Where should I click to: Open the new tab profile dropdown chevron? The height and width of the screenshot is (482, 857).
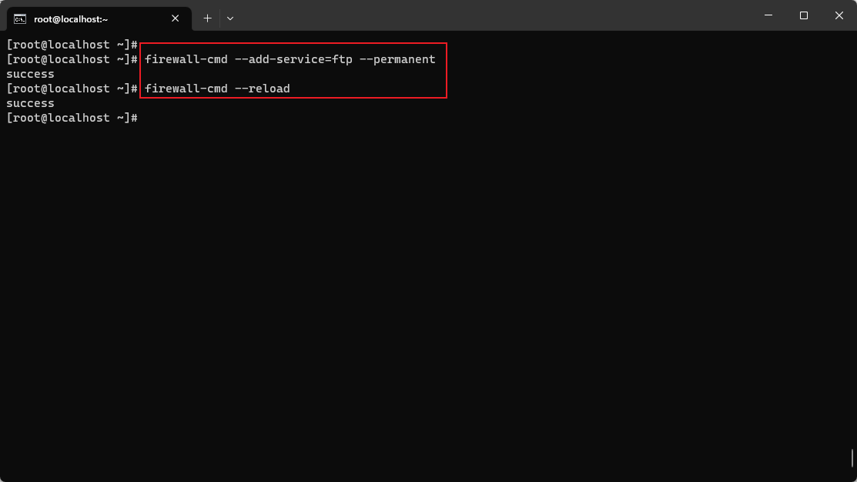click(x=229, y=18)
